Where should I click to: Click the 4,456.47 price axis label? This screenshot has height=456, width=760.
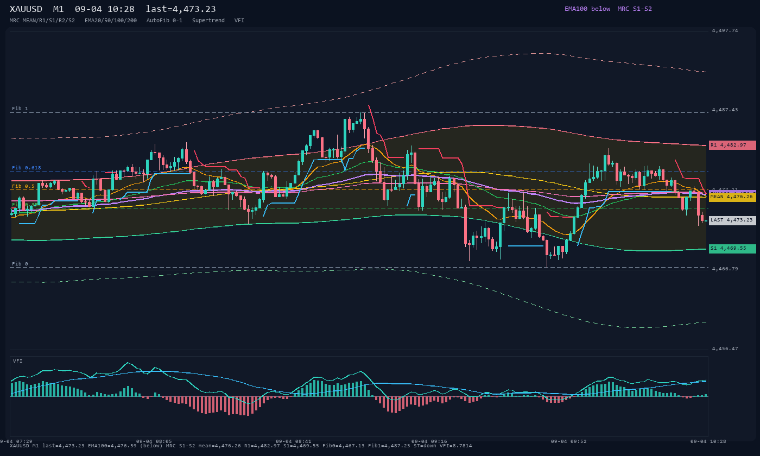coord(725,349)
